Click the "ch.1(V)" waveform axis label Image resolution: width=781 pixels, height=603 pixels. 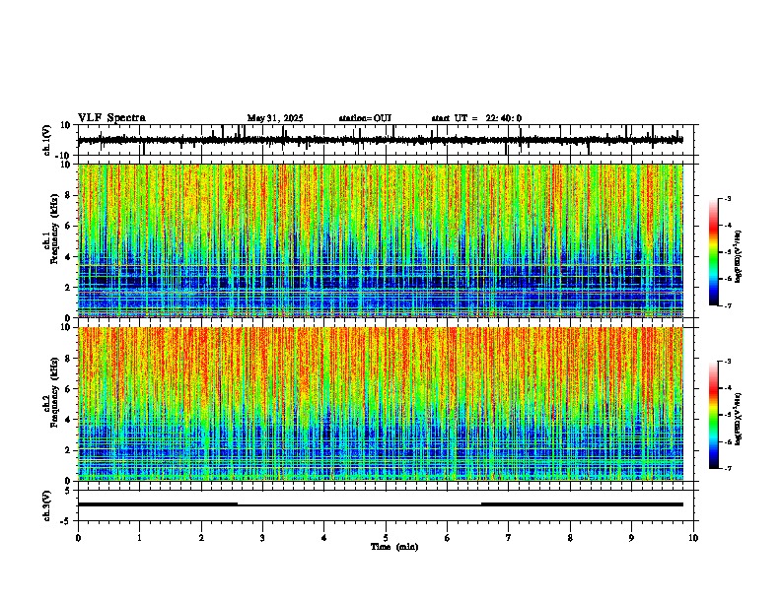click(x=47, y=140)
